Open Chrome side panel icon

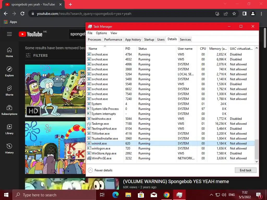pos(245,14)
